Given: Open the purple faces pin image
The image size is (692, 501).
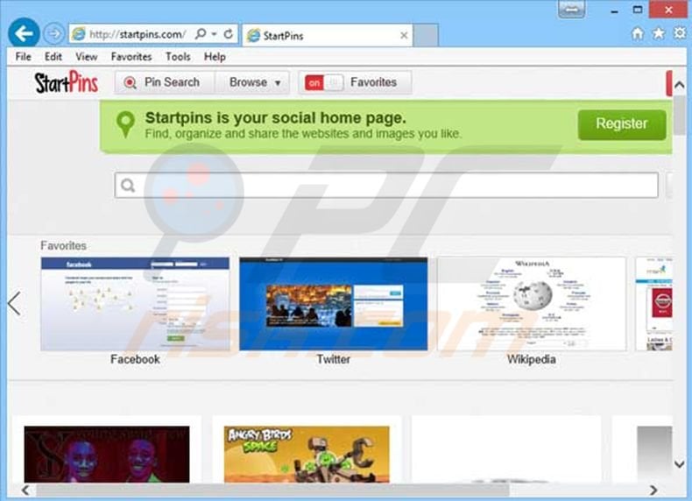Looking at the screenshot, I should coord(107,455).
